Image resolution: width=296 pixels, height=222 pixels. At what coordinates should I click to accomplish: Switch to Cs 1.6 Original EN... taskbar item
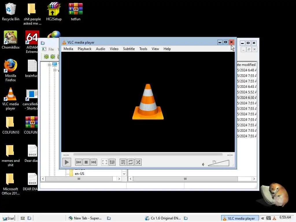point(163,218)
